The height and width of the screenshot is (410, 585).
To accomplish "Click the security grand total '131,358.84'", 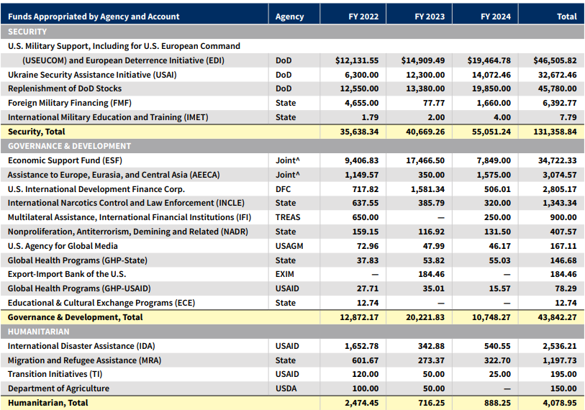I will (555, 132).
